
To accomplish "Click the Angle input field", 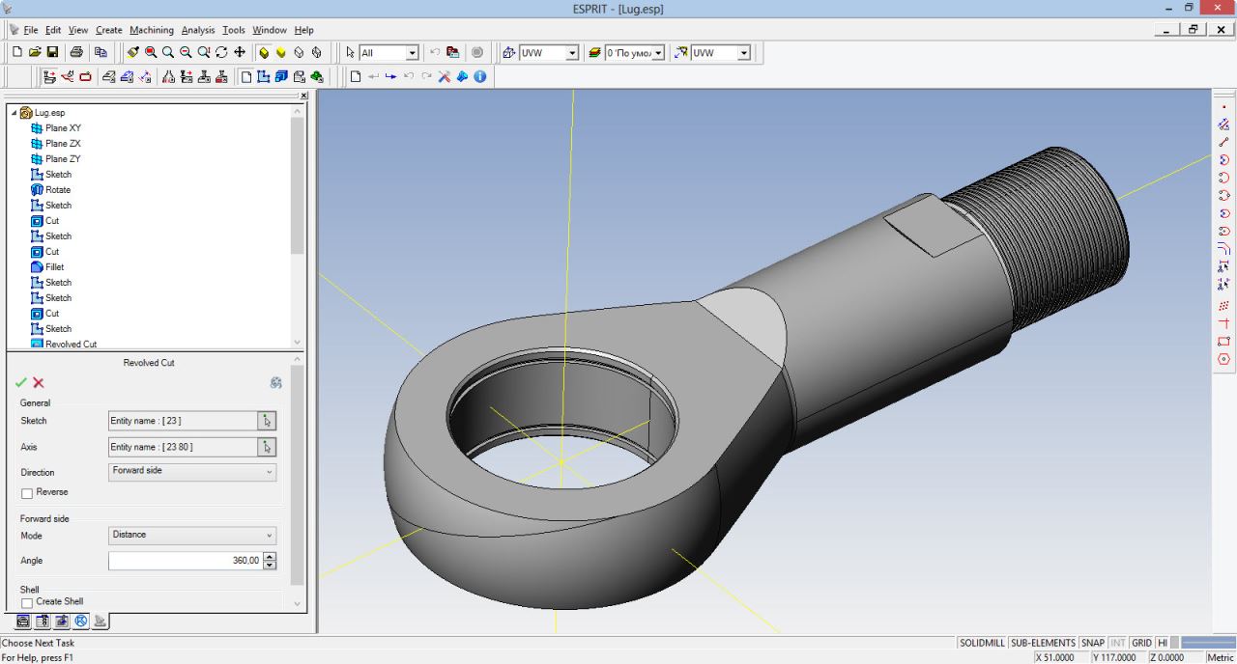I will coord(185,561).
